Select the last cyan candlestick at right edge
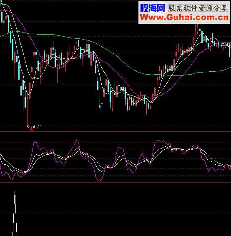The image size is (231, 236). pyautogui.click(x=230, y=50)
